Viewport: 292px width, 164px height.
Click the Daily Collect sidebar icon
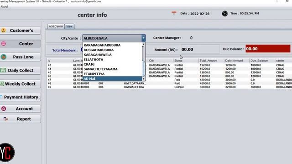coord(3,70)
